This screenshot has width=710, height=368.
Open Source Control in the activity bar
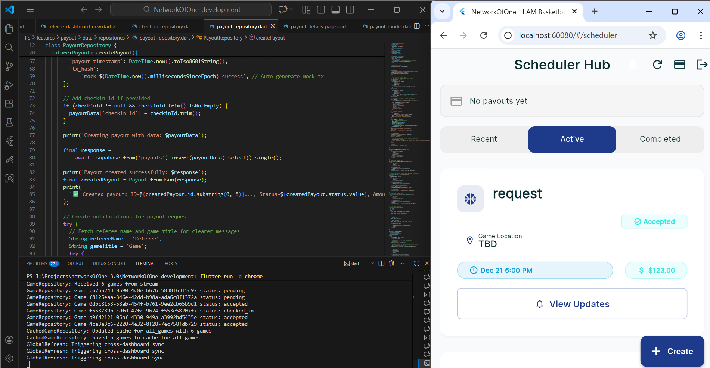9,66
